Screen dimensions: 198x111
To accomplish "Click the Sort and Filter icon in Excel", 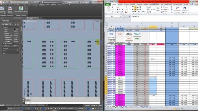I will pyautogui.click(x=177, y=8).
